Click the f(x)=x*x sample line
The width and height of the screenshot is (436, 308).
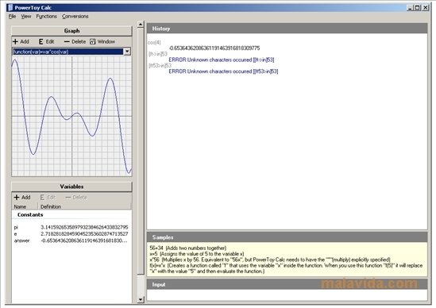pos(286,268)
